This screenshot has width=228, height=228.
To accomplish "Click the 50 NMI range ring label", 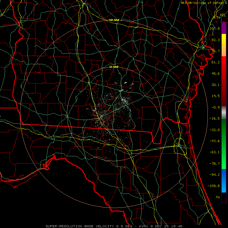I will coord(114,67).
